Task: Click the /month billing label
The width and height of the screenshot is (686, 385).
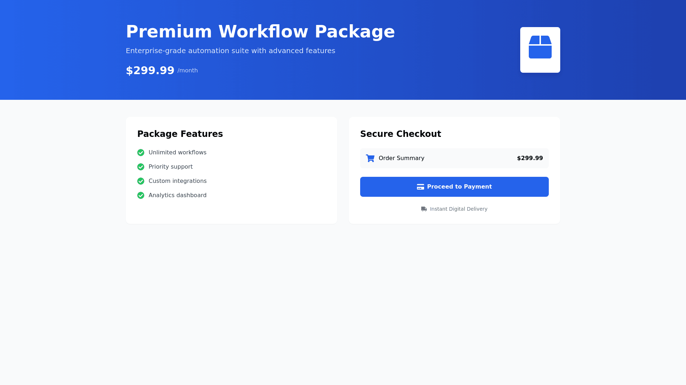Action: coord(188,71)
